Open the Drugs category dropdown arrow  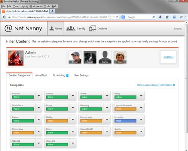click(x=73, y=108)
